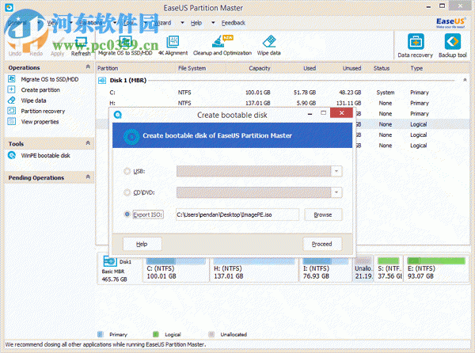The image size is (475, 353).
Task: Start Partition recovery from Operations panel
Action: pyautogui.click(x=43, y=111)
